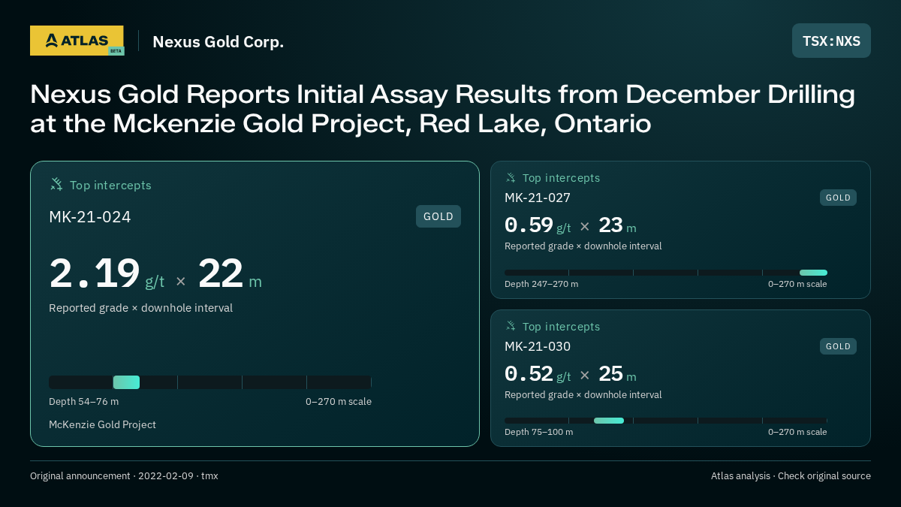Click 'Original announcement · 2022-02-09 · tmx' footer
The image size is (901, 507).
point(124,475)
